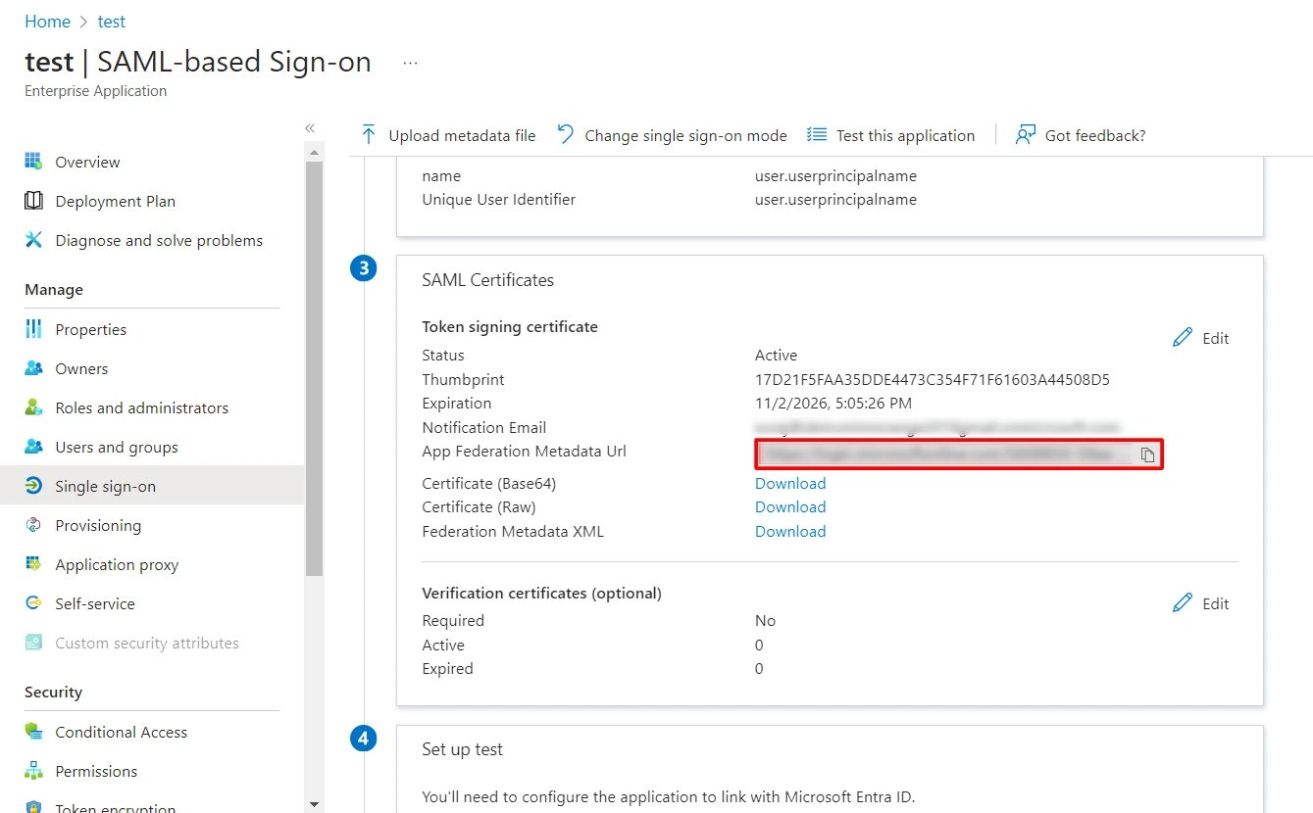Click the sidebar scroll up arrow
The image size is (1313, 813).
[x=314, y=153]
